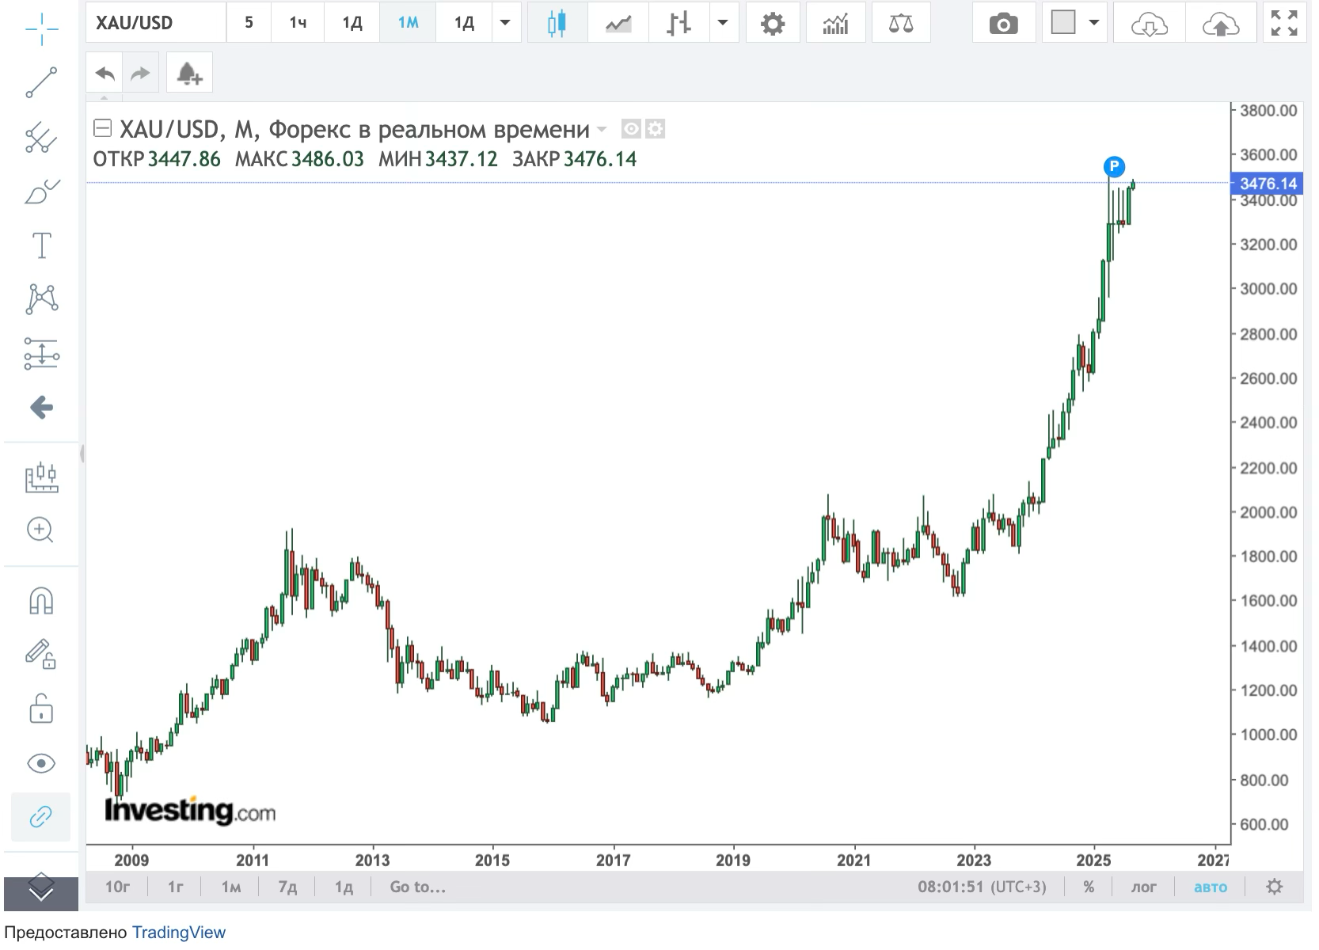Switch to the 1ч timeframe
Screen dimensions: 1319x950
(x=298, y=23)
